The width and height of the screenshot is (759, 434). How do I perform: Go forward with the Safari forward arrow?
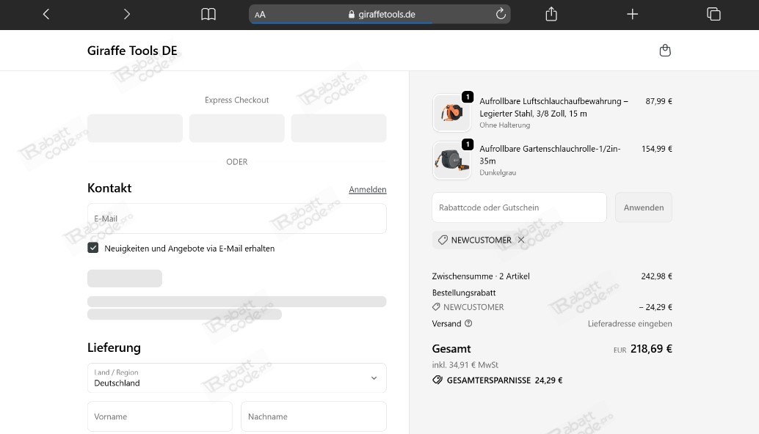(127, 15)
